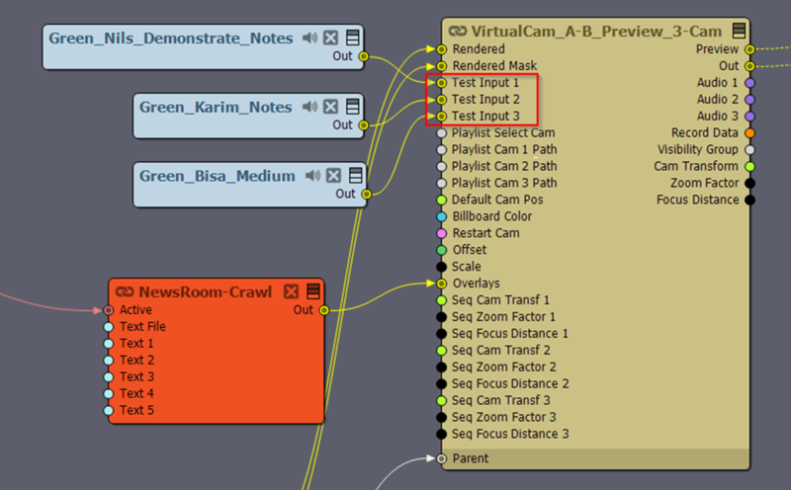Click the Seq Zoom Factor 1 pin
The height and width of the screenshot is (490, 791).
click(x=441, y=317)
